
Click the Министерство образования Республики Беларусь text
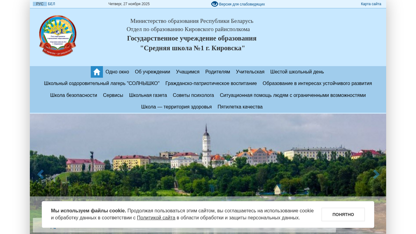click(x=192, y=21)
